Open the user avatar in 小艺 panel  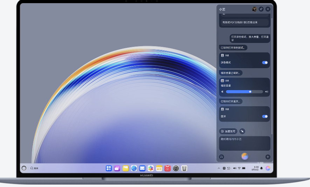[x=254, y=9]
